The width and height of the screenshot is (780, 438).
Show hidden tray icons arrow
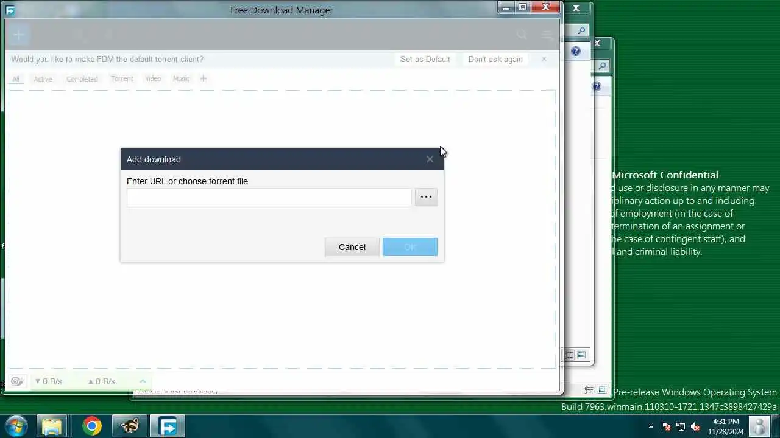tap(651, 426)
